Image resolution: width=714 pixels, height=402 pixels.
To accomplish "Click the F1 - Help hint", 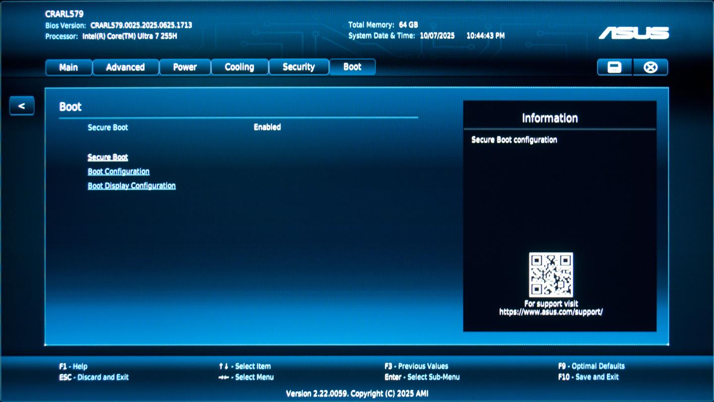I will [x=73, y=366].
